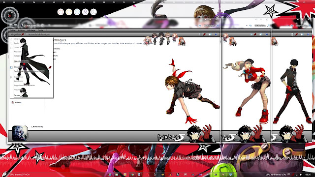Click the volume speaker icon in the tray
Screen dimensions: 315x177
tap(301, 175)
